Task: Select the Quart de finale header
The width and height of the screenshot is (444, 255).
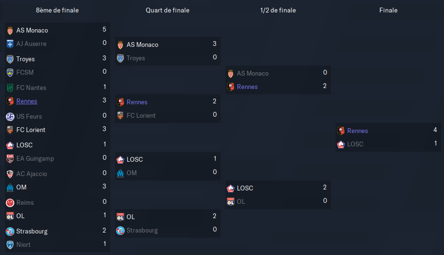Action: 168,10
